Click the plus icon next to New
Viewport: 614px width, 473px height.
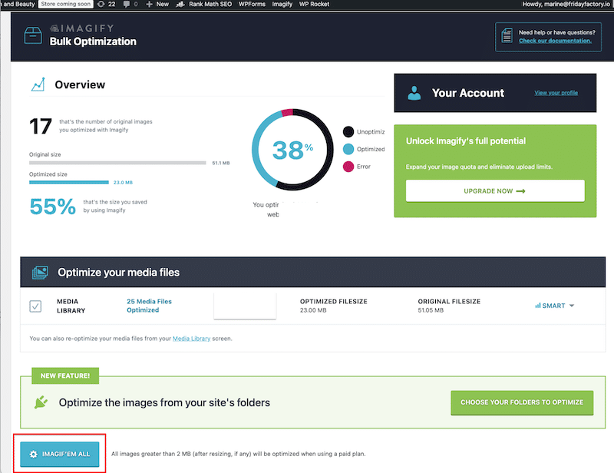click(x=149, y=4)
